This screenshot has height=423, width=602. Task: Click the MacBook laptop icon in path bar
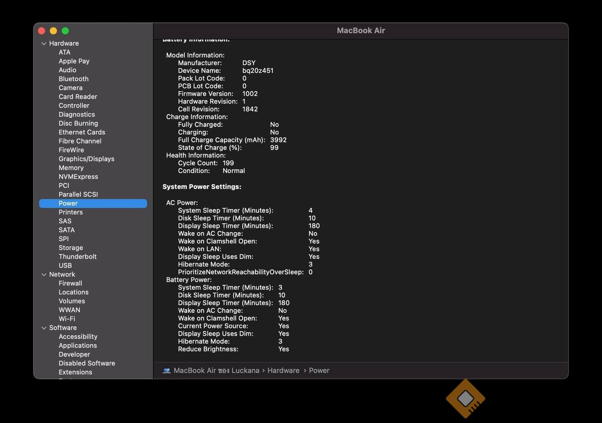(166, 371)
